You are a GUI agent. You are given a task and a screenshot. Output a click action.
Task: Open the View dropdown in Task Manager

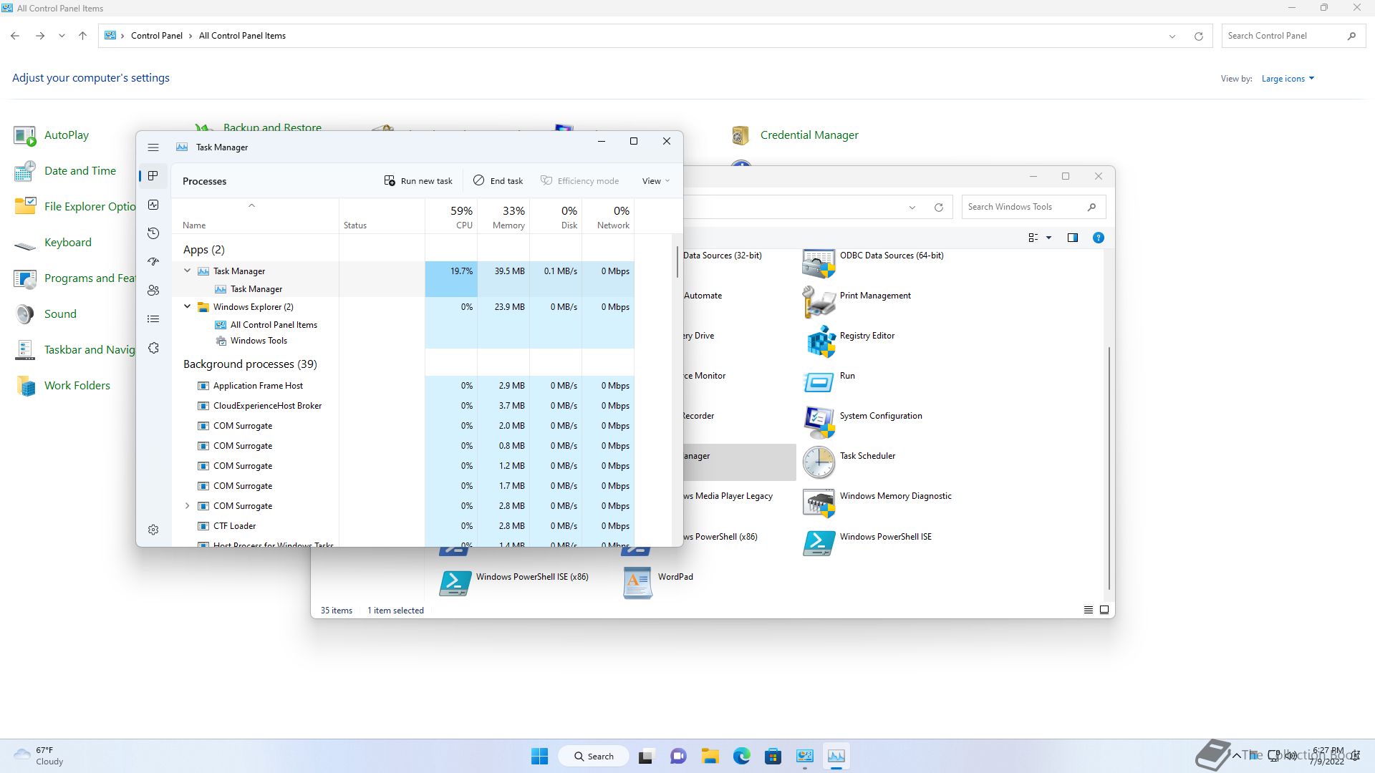[655, 181]
